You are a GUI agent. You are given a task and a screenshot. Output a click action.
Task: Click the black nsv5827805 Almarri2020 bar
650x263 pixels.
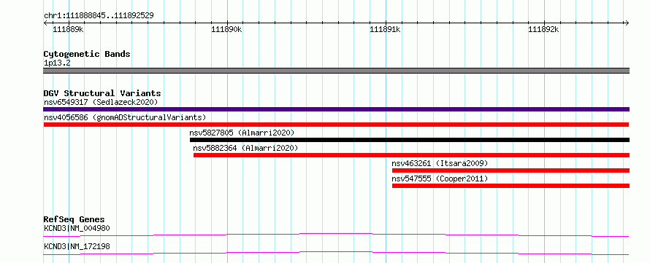click(410, 140)
